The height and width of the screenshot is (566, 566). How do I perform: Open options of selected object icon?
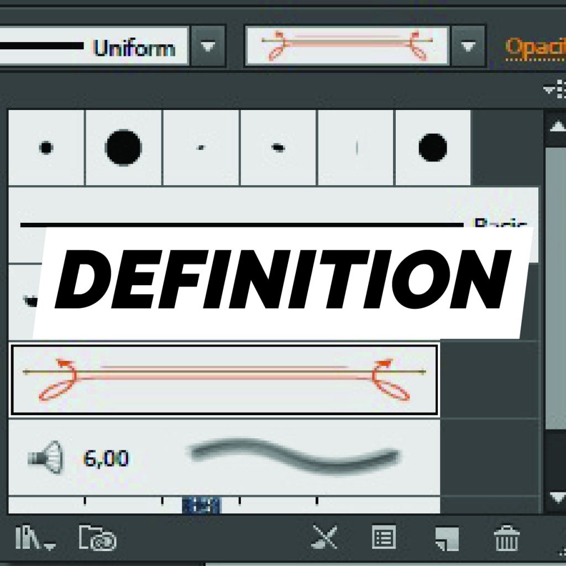click(384, 537)
